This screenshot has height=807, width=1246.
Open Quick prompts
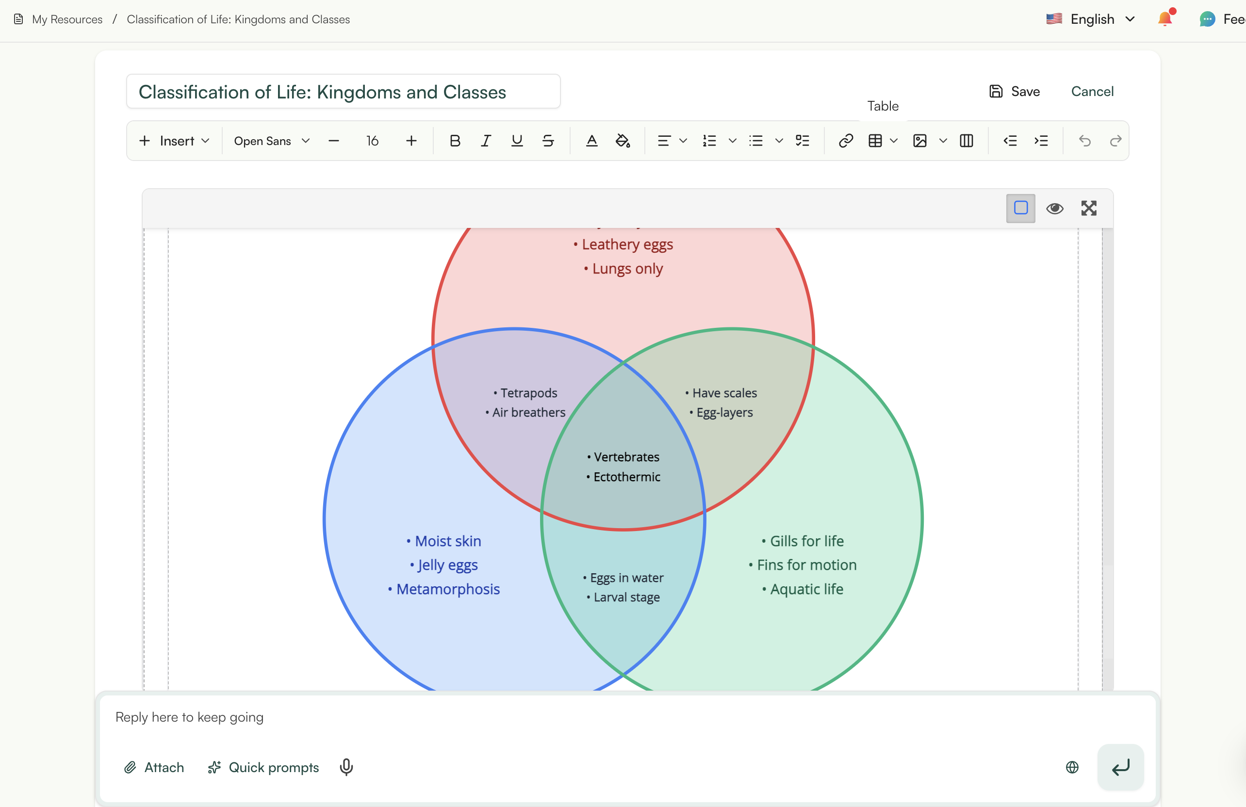(x=263, y=767)
